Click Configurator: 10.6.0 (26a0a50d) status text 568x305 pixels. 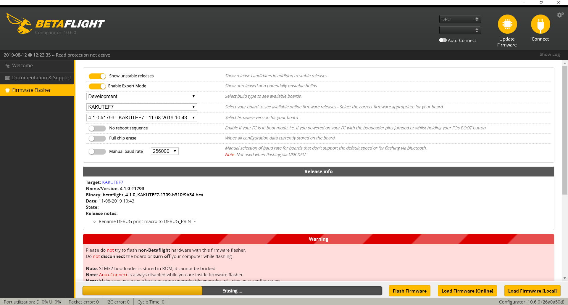(x=532, y=302)
